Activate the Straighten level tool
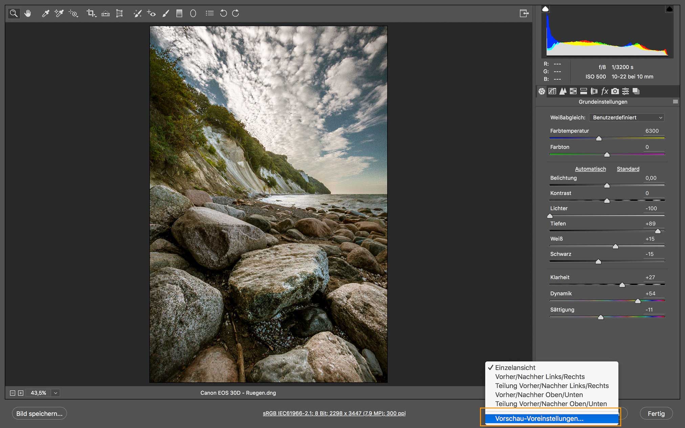The width and height of the screenshot is (685, 428). pos(106,13)
